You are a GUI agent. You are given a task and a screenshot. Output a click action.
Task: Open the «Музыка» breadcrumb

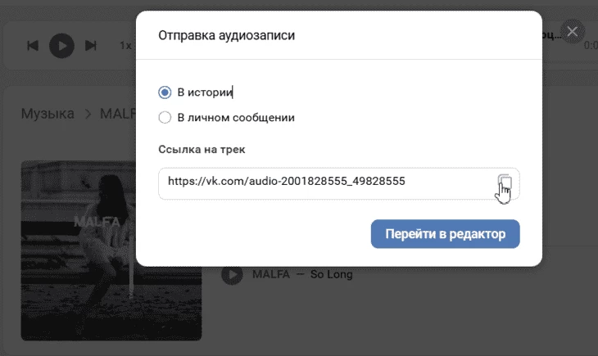click(48, 113)
